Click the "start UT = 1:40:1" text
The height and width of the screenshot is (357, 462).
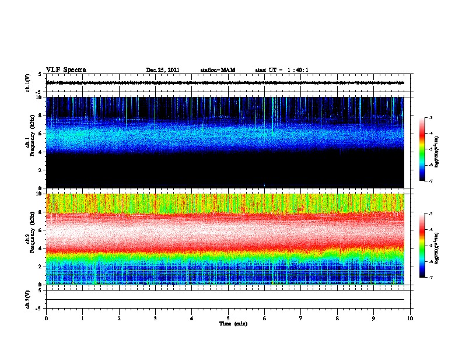coord(282,70)
